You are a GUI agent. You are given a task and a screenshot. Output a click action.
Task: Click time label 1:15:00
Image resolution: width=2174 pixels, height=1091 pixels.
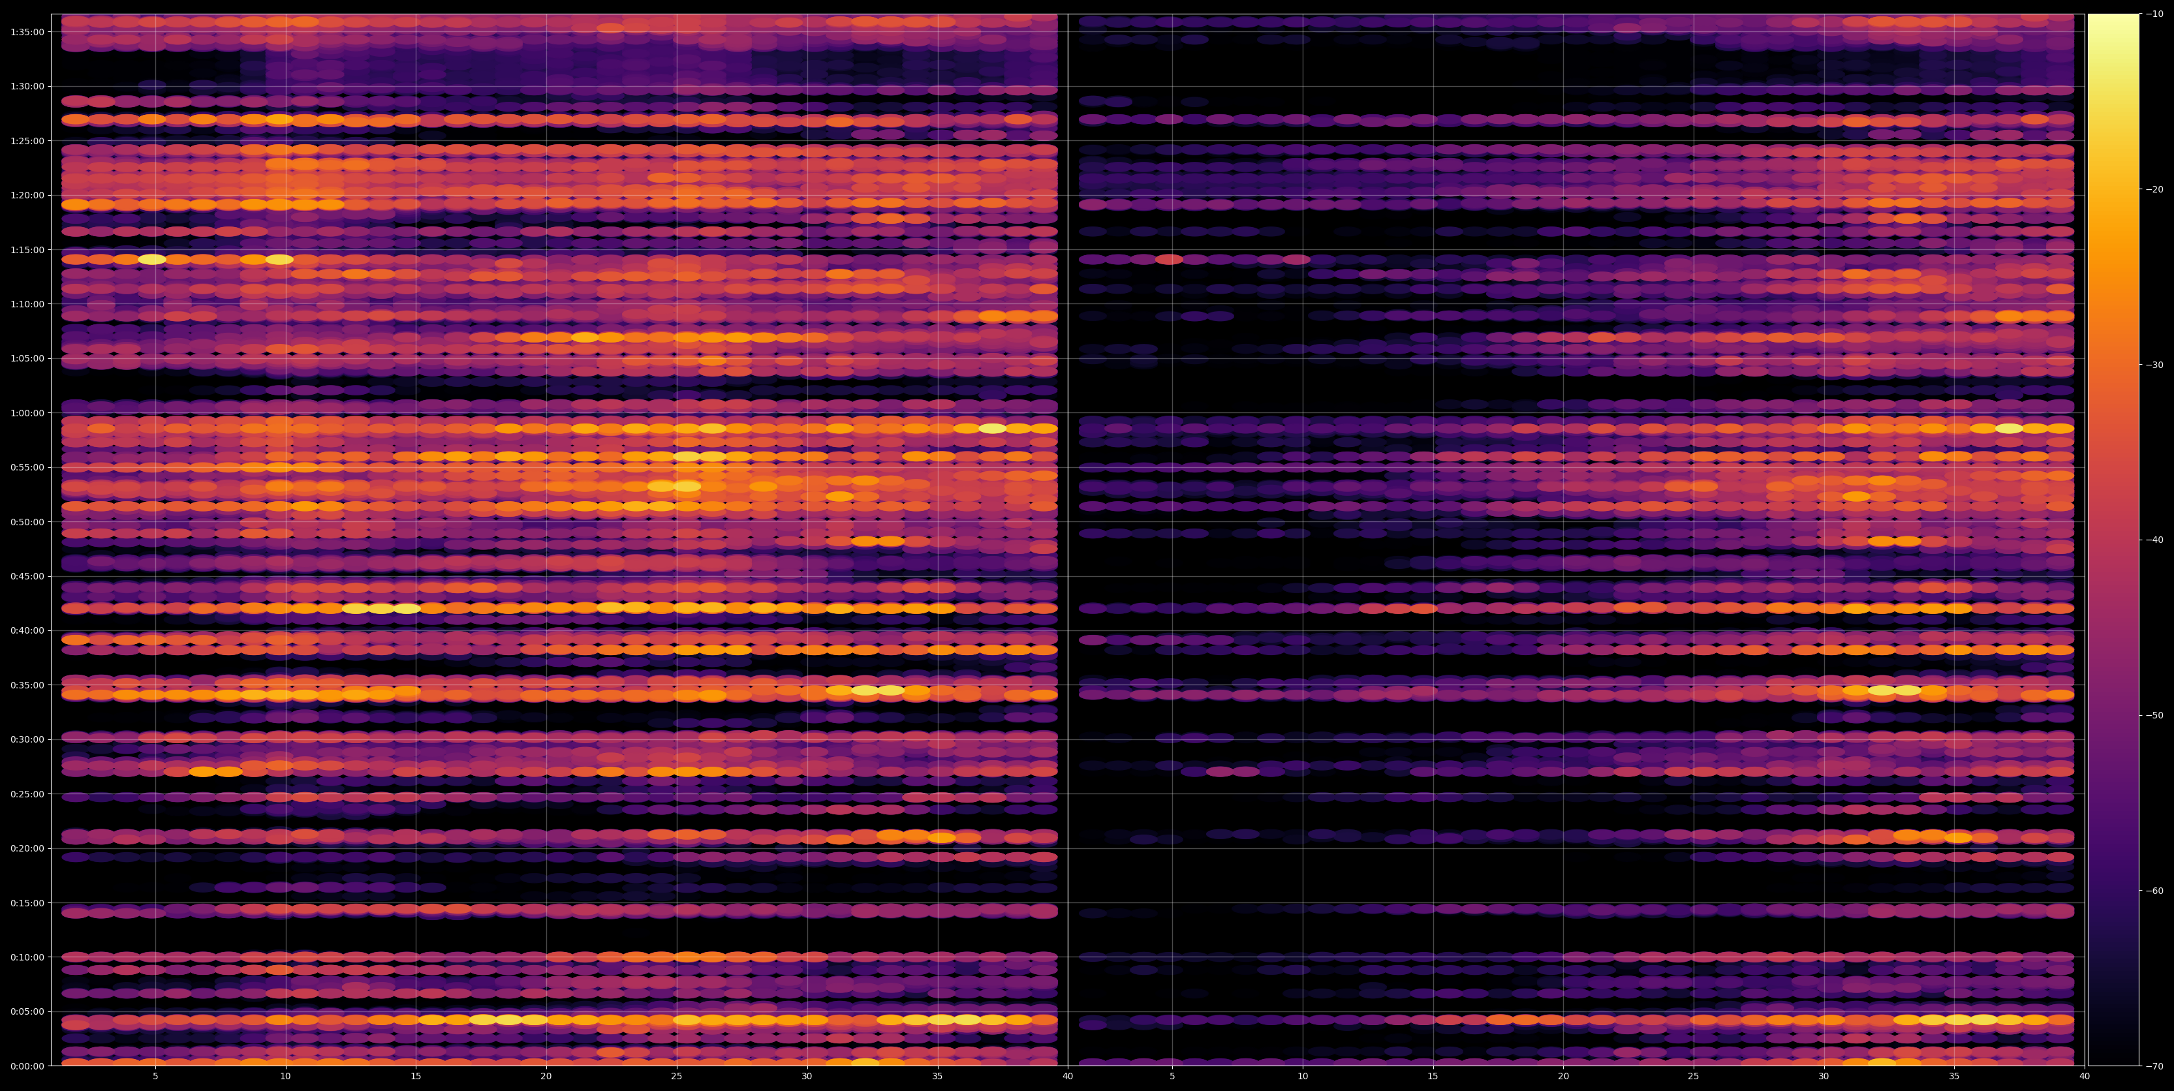coord(28,250)
